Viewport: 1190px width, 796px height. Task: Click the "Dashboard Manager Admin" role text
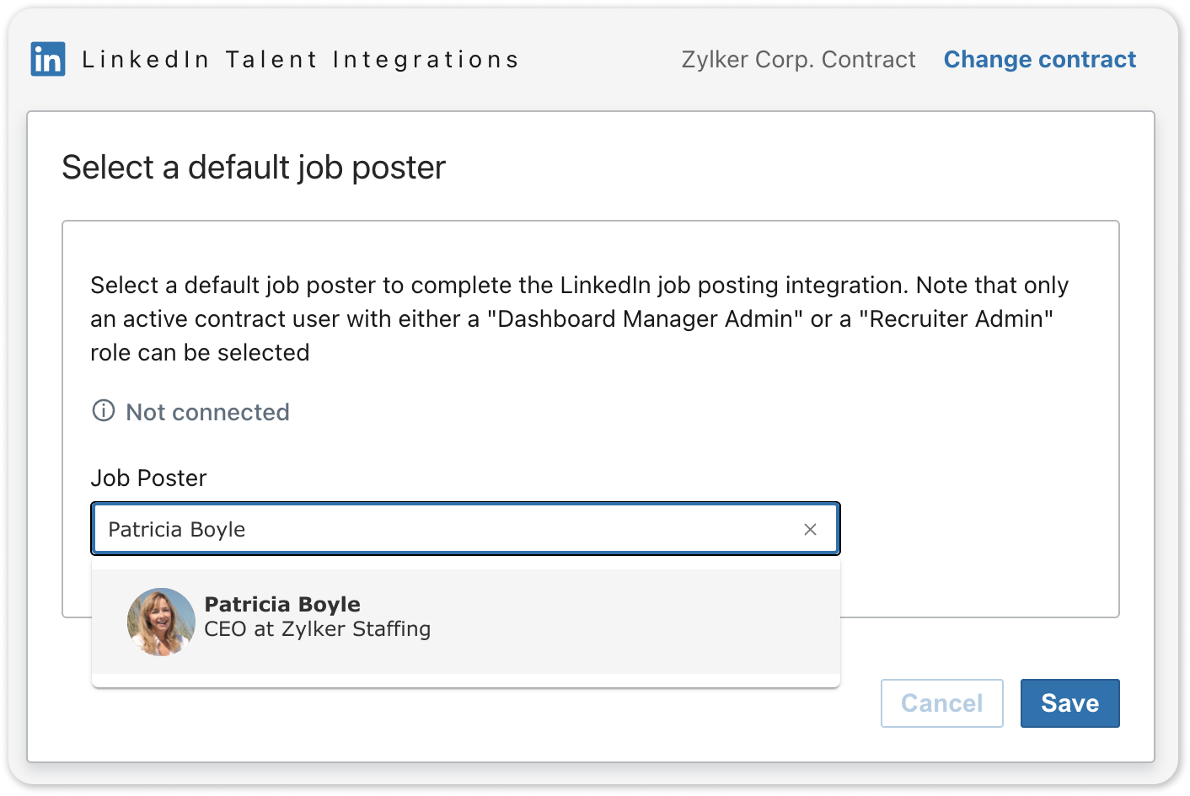(646, 319)
